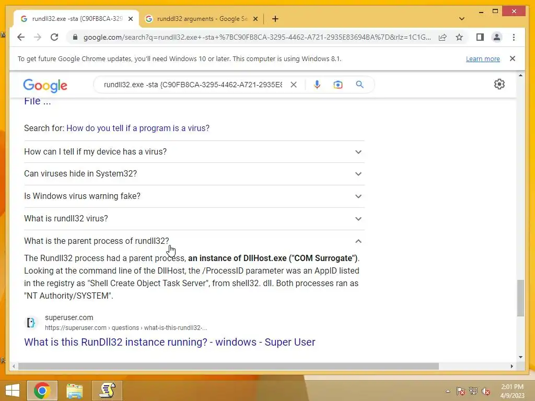This screenshot has height=401, width=535.
Task: Click the forward navigation arrow
Action: (x=38, y=37)
